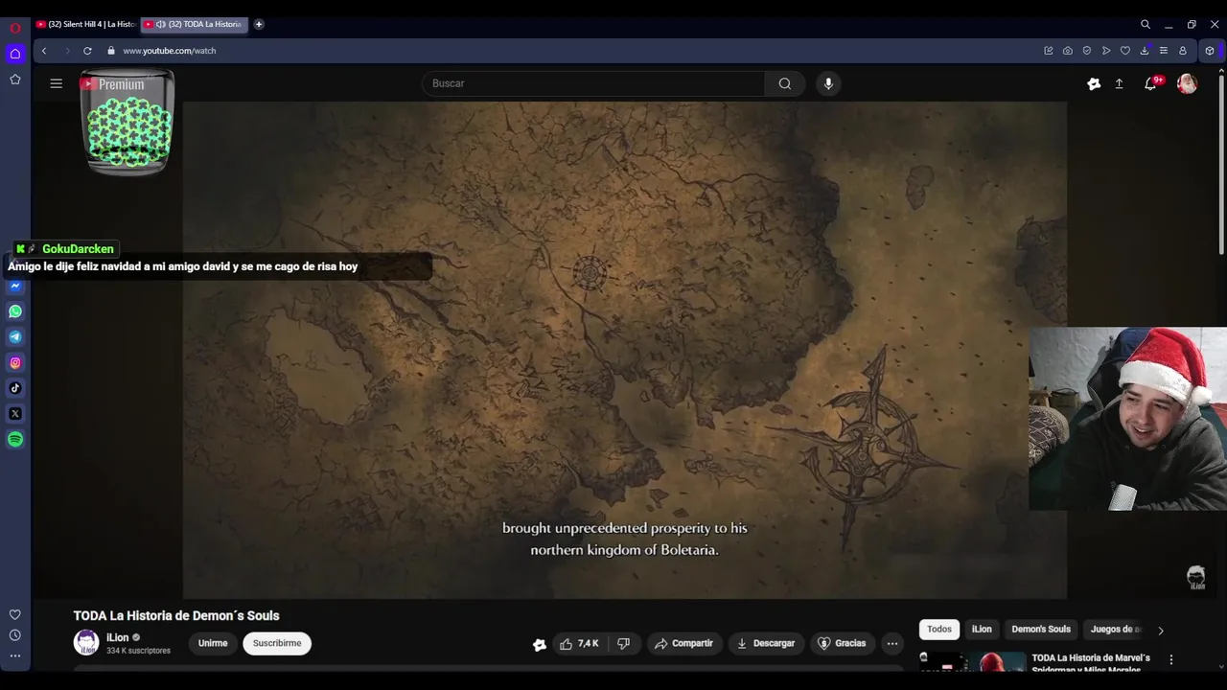Select the iLion filter chip
This screenshot has width=1227, height=690.
(x=982, y=629)
